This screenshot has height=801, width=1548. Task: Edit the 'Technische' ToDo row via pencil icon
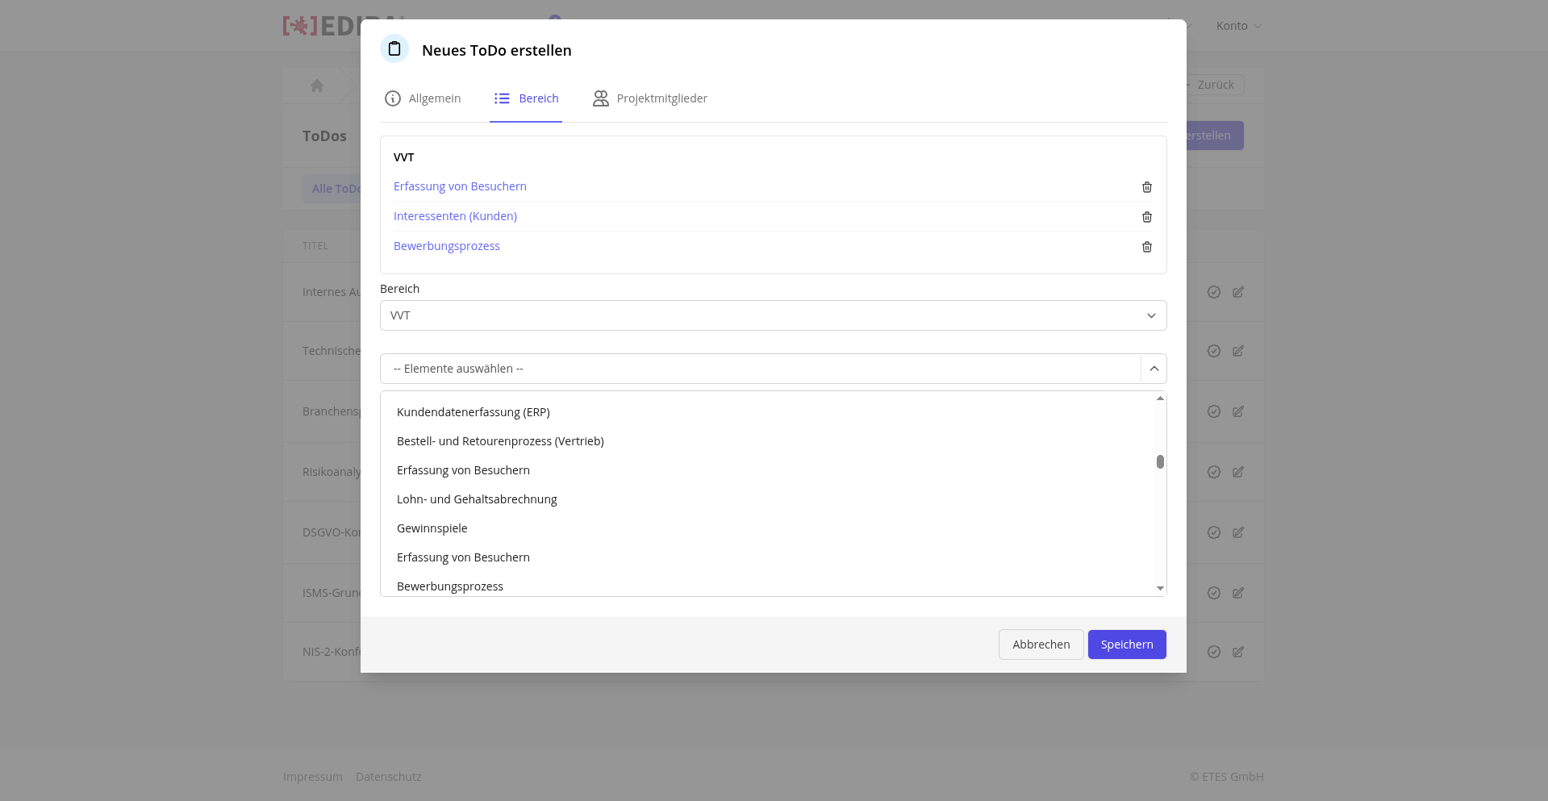(1238, 351)
